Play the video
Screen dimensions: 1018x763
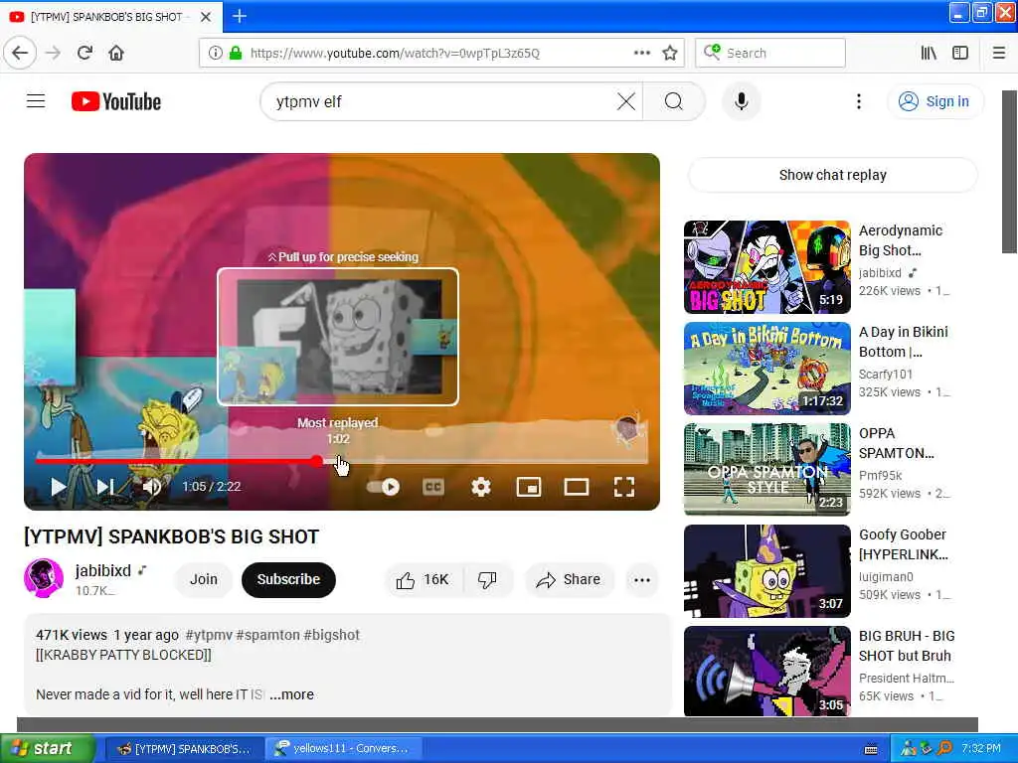coord(59,487)
